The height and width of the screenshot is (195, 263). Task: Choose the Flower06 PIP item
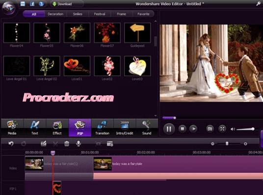[x=77, y=33]
